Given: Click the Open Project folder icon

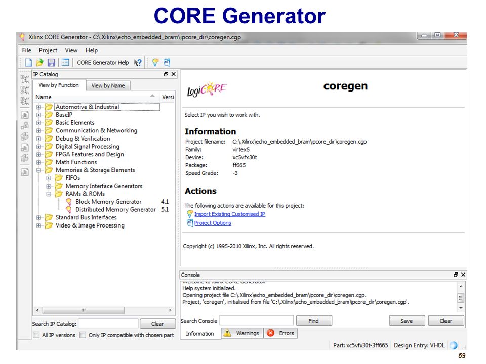Looking at the screenshot, I should point(39,63).
